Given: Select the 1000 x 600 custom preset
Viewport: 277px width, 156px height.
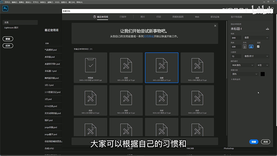Looking at the screenshot, I should (197, 100).
